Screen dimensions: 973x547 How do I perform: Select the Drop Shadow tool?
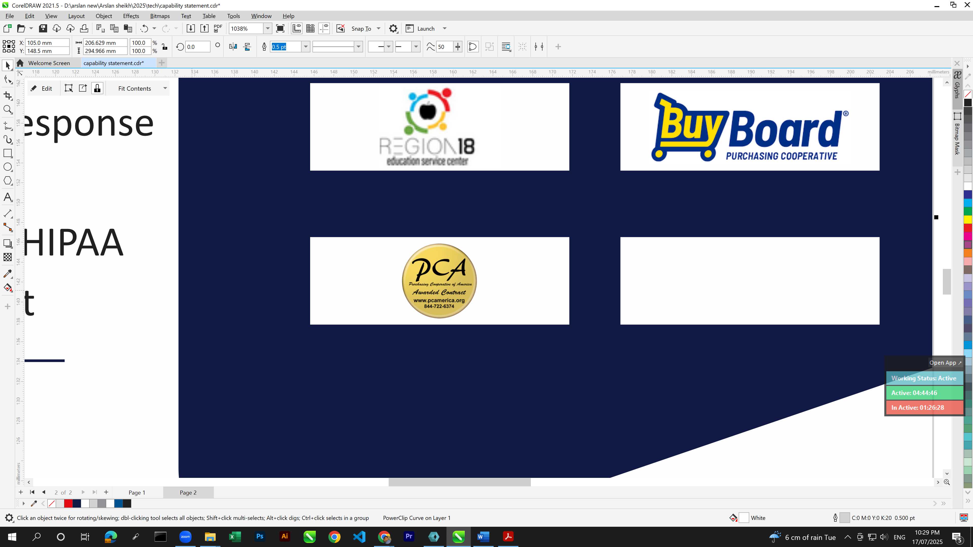[x=8, y=243]
